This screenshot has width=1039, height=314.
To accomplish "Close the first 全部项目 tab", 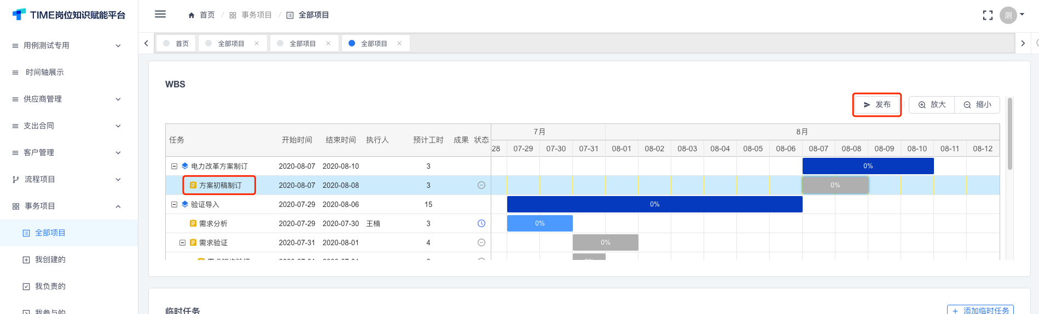I will click(x=257, y=44).
